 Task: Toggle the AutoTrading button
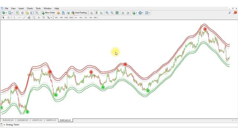[79, 13]
